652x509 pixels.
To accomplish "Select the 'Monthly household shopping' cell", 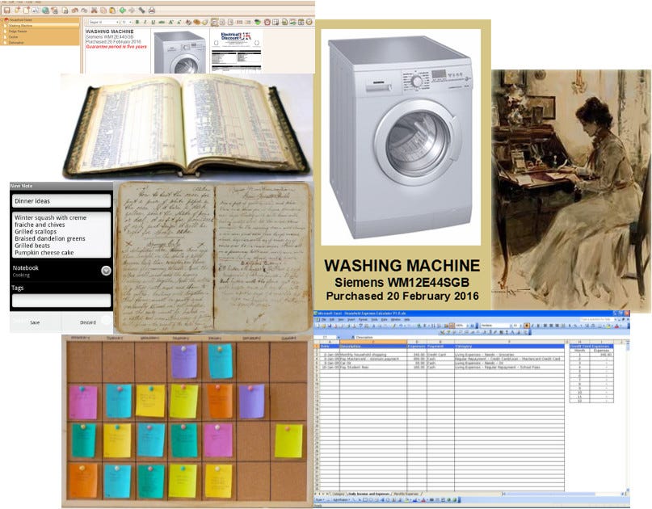I will 373,355.
